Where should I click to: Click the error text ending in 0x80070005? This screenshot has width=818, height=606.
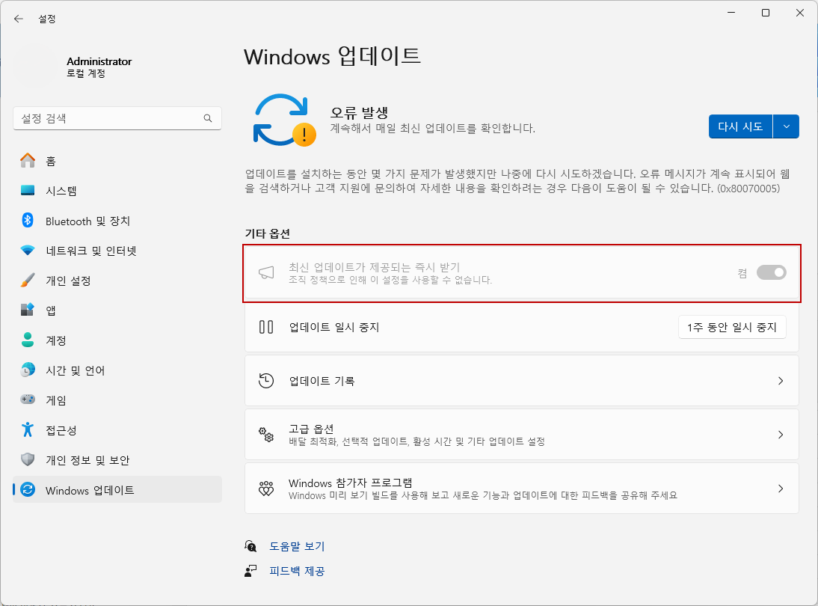(x=517, y=180)
